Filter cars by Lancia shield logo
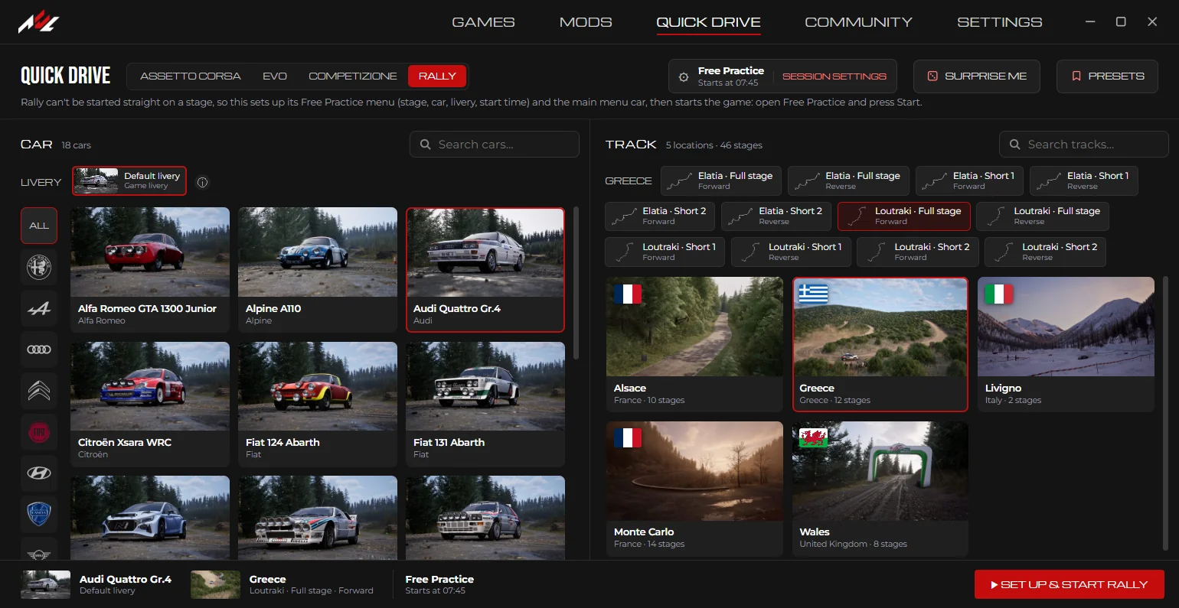The height and width of the screenshot is (608, 1179). point(39,515)
